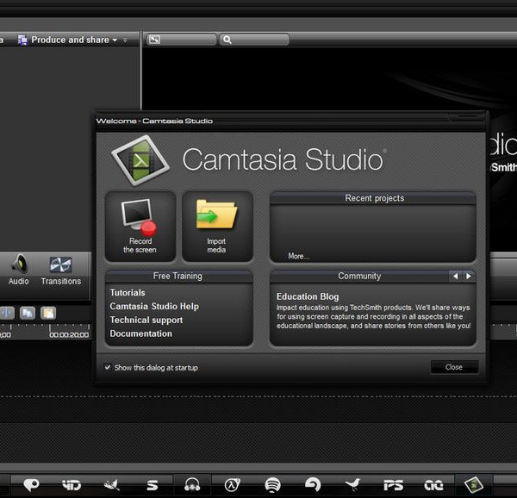This screenshot has height=498, width=517.
Task: Expand the toolbar options chevron after Produce and share
Action: coord(125,40)
